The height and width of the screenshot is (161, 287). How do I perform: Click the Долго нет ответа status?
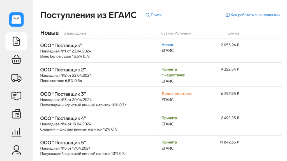tap(177, 93)
